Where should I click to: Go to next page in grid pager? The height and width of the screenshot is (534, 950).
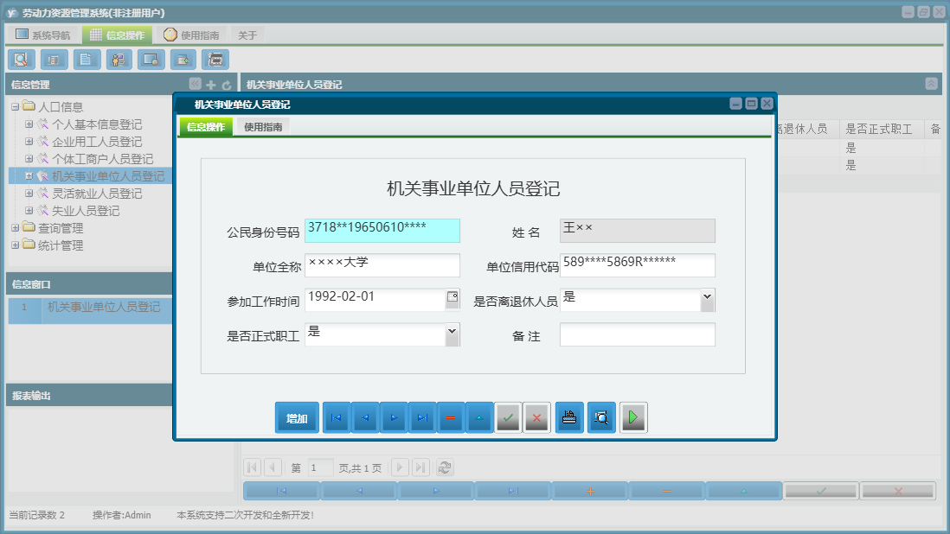pos(399,467)
